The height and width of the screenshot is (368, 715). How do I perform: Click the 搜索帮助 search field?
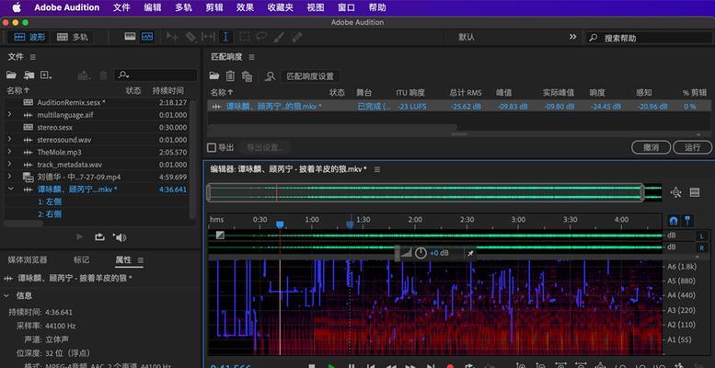[651, 39]
